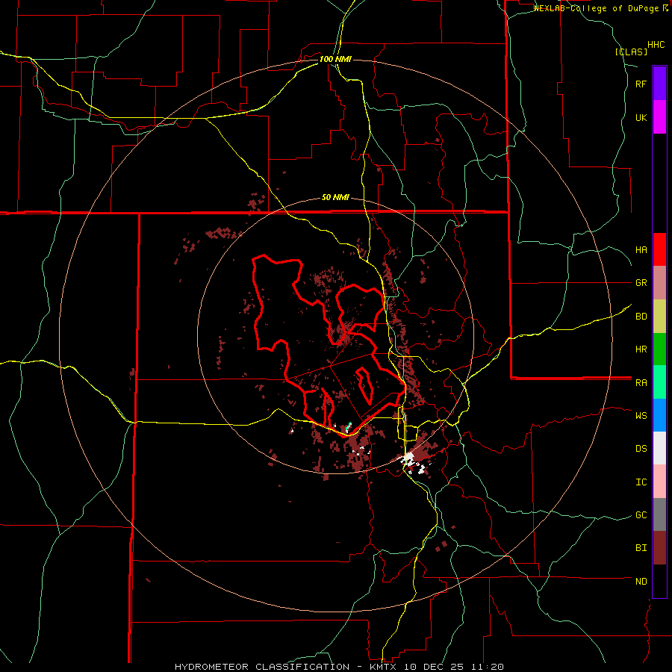Click the 'IC' legend label
Image resolution: width=672 pixels, height=672 pixels.
[x=641, y=482]
